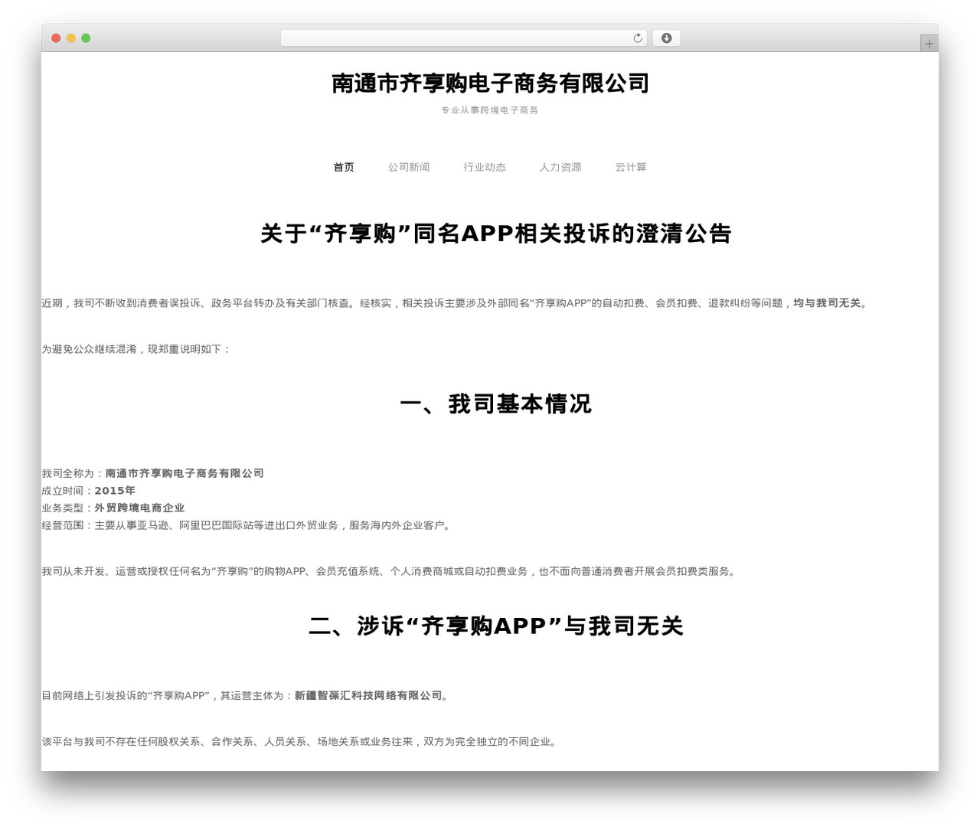Click the tagline 专业从事跨境电子商务
The height and width of the screenshot is (830, 980).
(490, 110)
